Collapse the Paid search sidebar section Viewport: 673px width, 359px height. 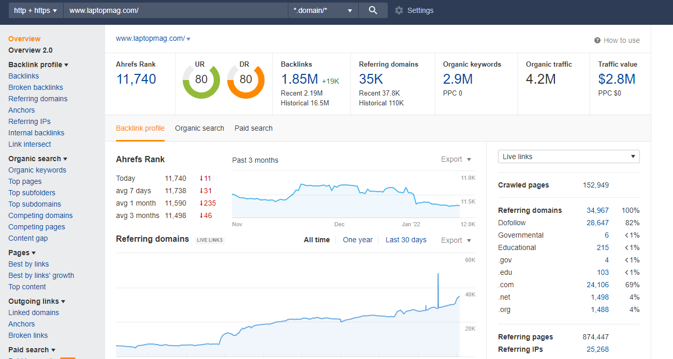(32, 350)
